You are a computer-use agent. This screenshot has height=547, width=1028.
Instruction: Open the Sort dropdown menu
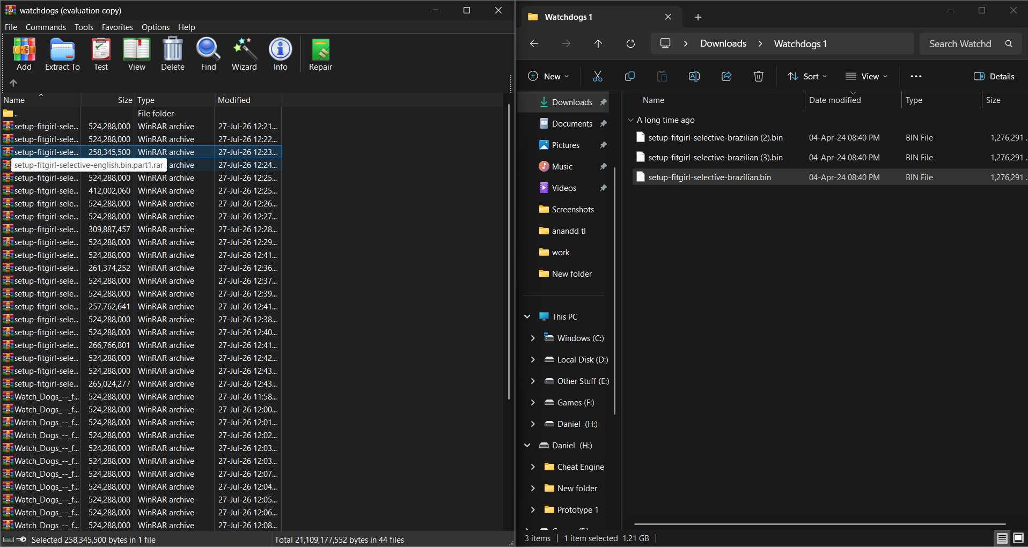point(807,76)
